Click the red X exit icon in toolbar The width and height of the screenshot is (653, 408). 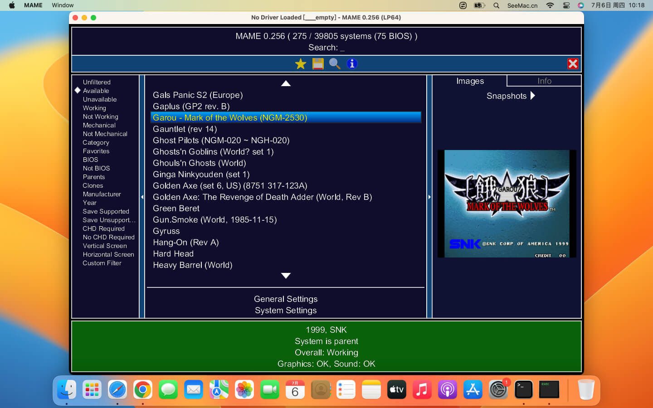(x=573, y=64)
